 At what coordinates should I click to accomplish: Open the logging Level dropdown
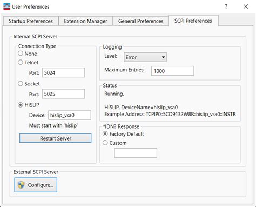(x=145, y=57)
